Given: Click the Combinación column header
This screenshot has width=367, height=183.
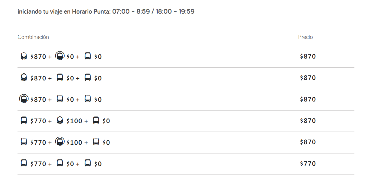Looking at the screenshot, I should pyautogui.click(x=33, y=37).
